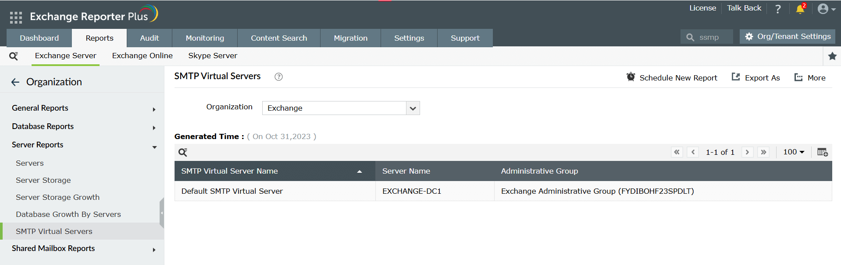Viewport: 841px width, 265px height.
Task: Click the Exchange Administrative Group (FYDIBOHF23SPDLT) cell
Action: (x=663, y=191)
